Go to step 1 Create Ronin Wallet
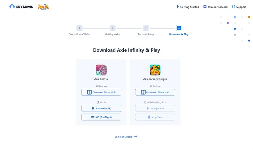Image resolution: width=253 pixels, height=150 pixels. 79,28
